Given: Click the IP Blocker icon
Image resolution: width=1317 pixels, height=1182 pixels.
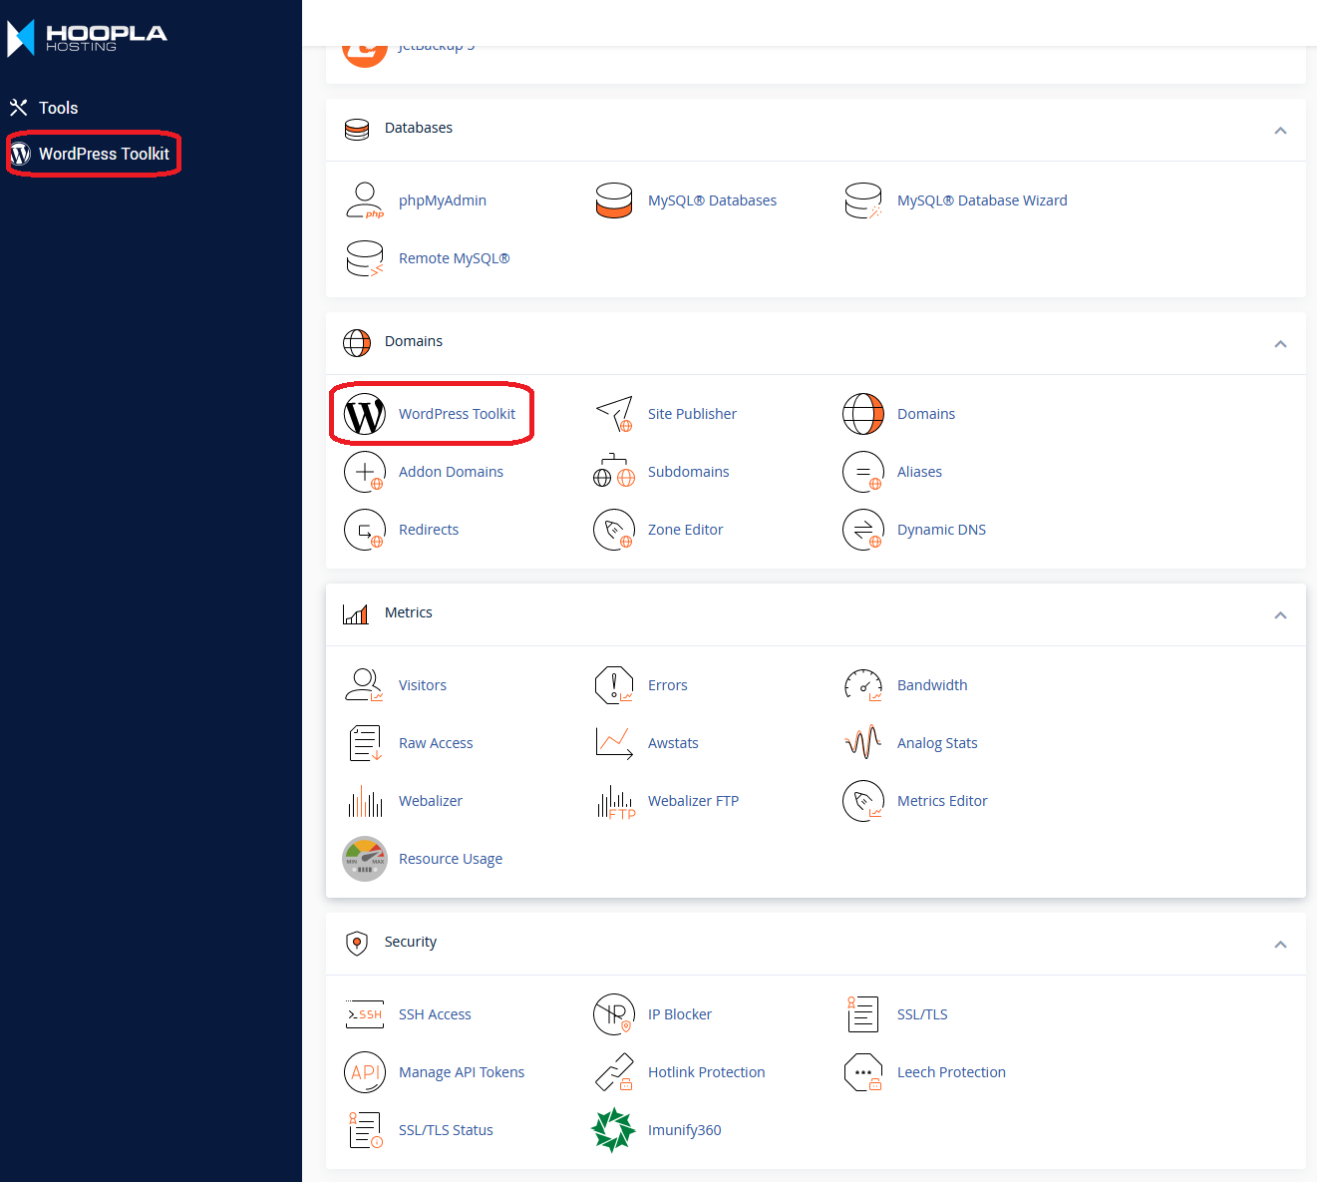Looking at the screenshot, I should coord(614,1014).
